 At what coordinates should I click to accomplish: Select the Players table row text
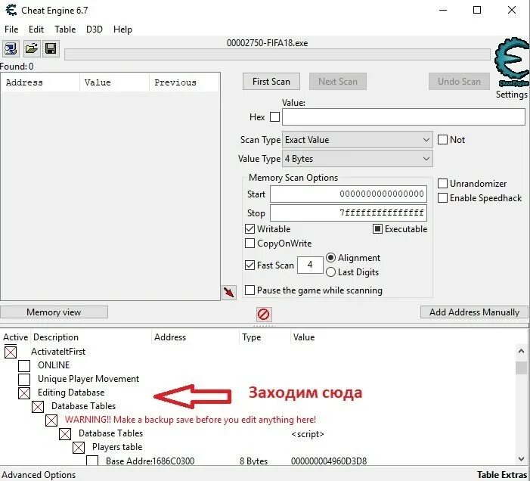117,447
